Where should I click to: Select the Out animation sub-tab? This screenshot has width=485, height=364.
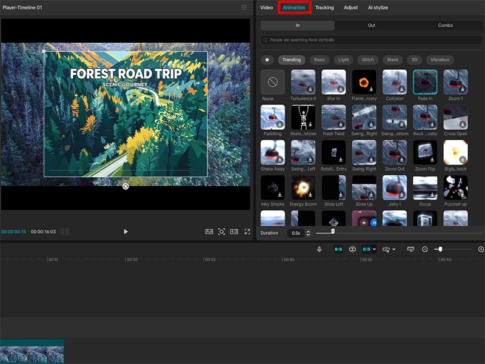pos(372,25)
